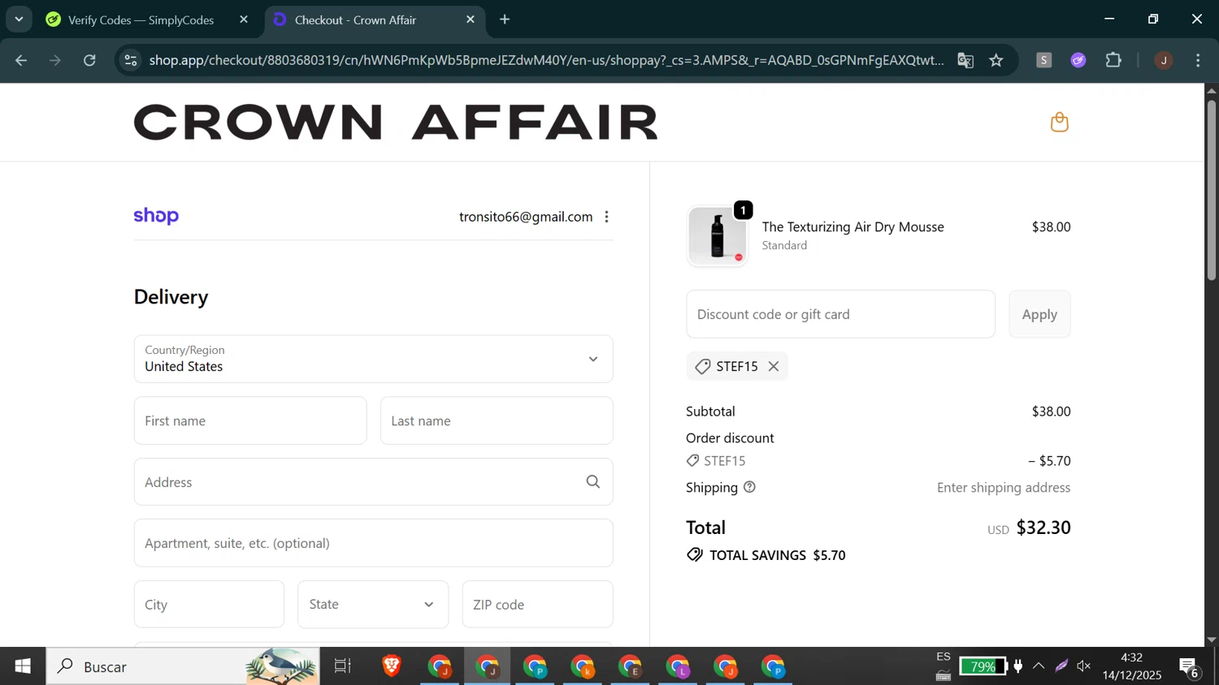Click the clock showing 4:32
The image size is (1219, 685).
1131,657
